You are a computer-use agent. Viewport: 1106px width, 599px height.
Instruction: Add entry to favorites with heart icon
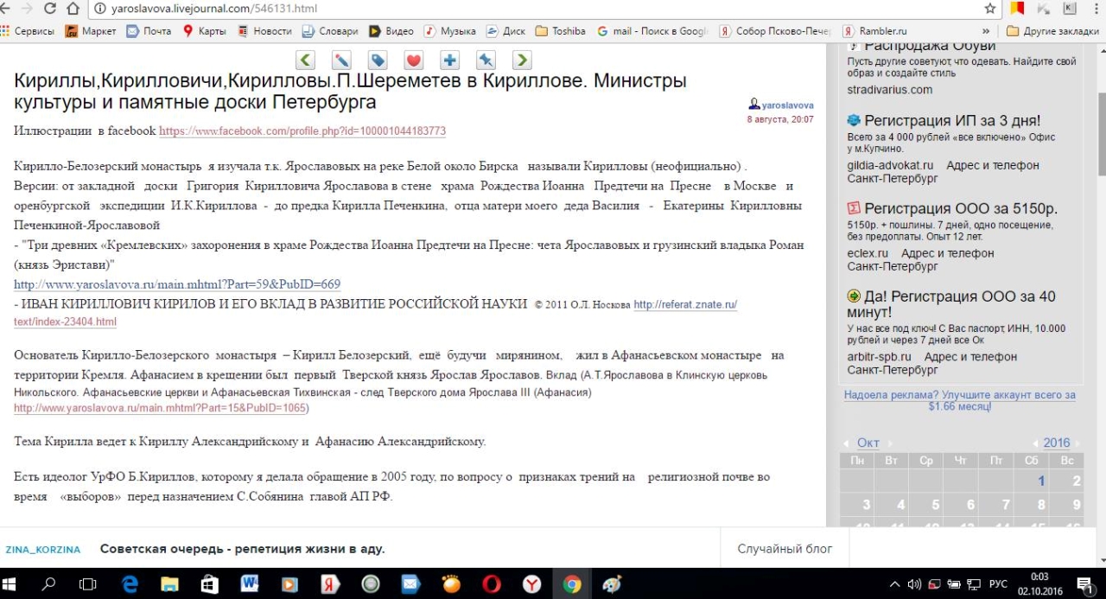pyautogui.click(x=414, y=61)
